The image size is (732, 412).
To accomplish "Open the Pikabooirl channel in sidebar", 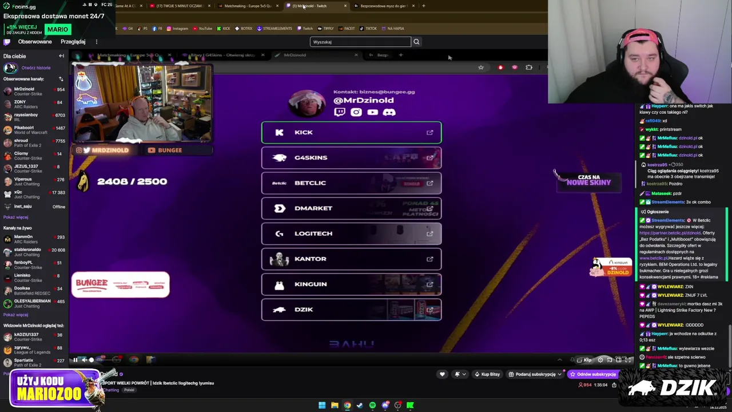I will click(34, 130).
